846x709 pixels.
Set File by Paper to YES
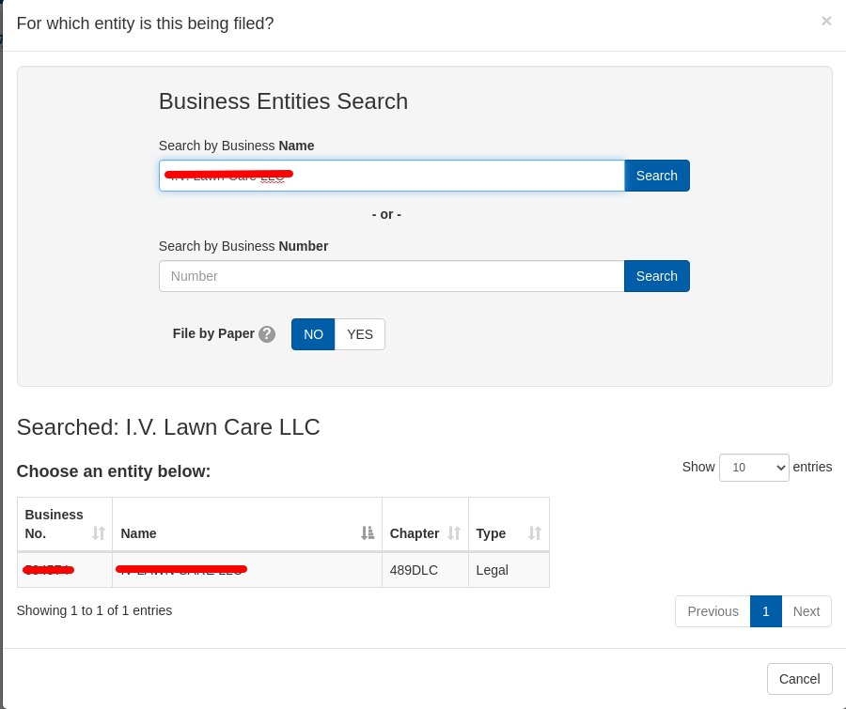[x=360, y=334]
